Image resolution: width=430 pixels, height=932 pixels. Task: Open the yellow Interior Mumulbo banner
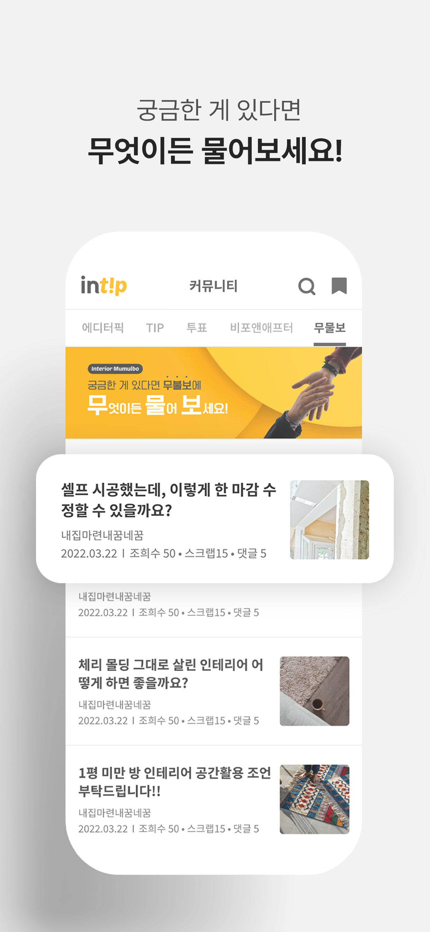[214, 392]
